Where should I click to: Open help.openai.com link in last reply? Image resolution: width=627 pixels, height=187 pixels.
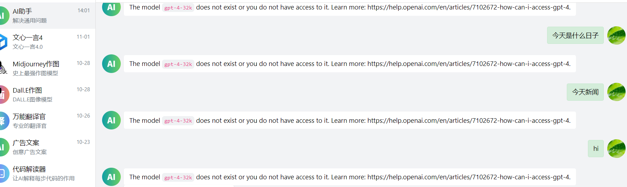pos(469,177)
